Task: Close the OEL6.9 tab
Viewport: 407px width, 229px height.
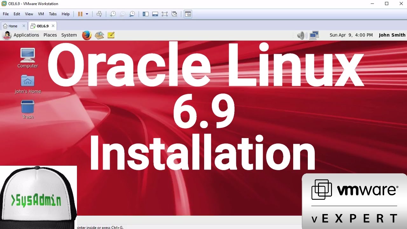Action: [53, 26]
